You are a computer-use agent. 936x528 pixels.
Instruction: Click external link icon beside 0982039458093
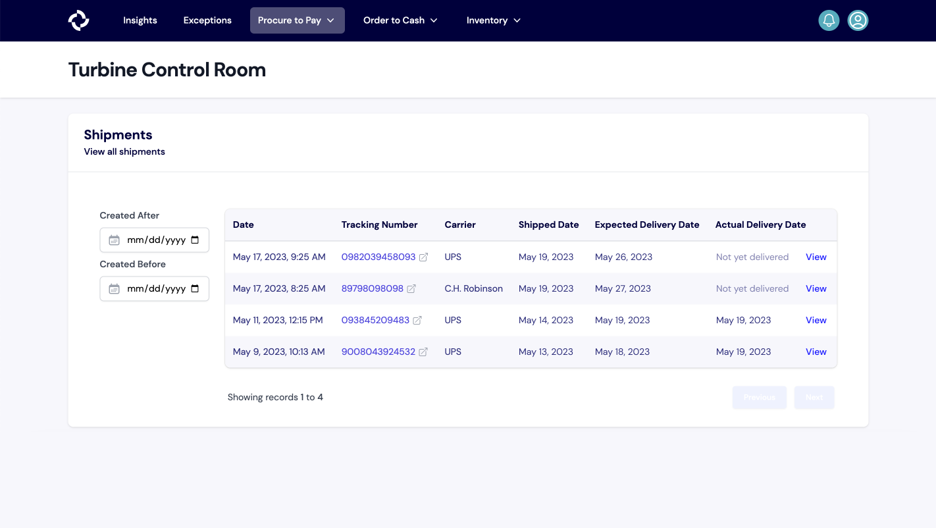pyautogui.click(x=423, y=257)
